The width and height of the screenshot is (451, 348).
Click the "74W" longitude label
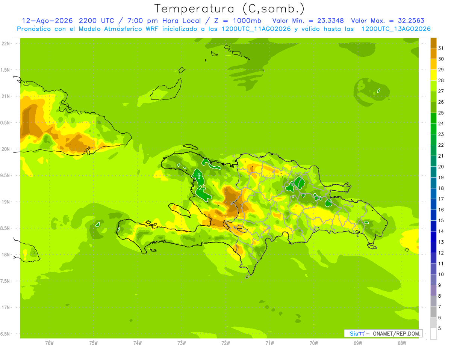coord(138,343)
